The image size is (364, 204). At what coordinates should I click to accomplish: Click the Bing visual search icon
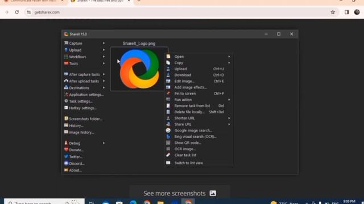click(168, 137)
